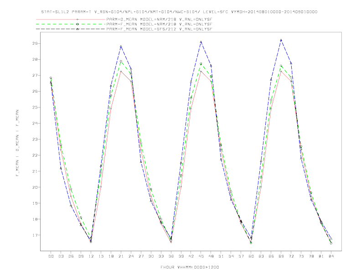Click x-axis forecast hour label 57
Screen dimensions: 361x279
(x=241, y=256)
